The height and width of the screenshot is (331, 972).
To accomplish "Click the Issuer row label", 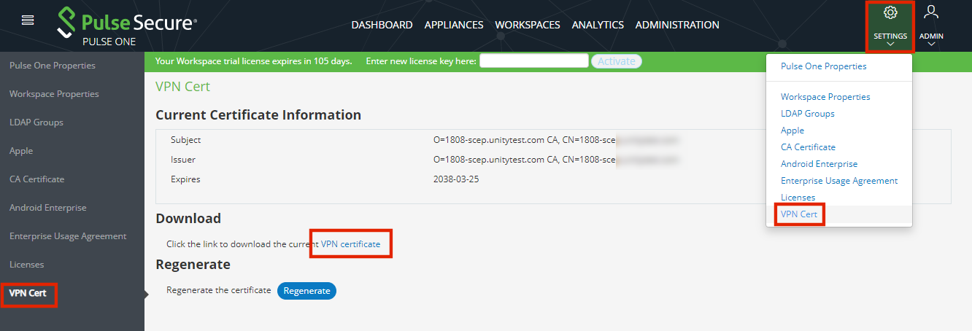I will click(183, 160).
